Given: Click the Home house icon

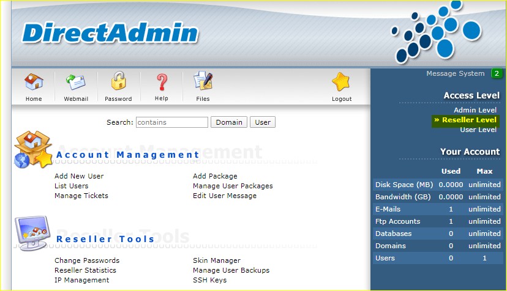Looking at the screenshot, I should [34, 82].
